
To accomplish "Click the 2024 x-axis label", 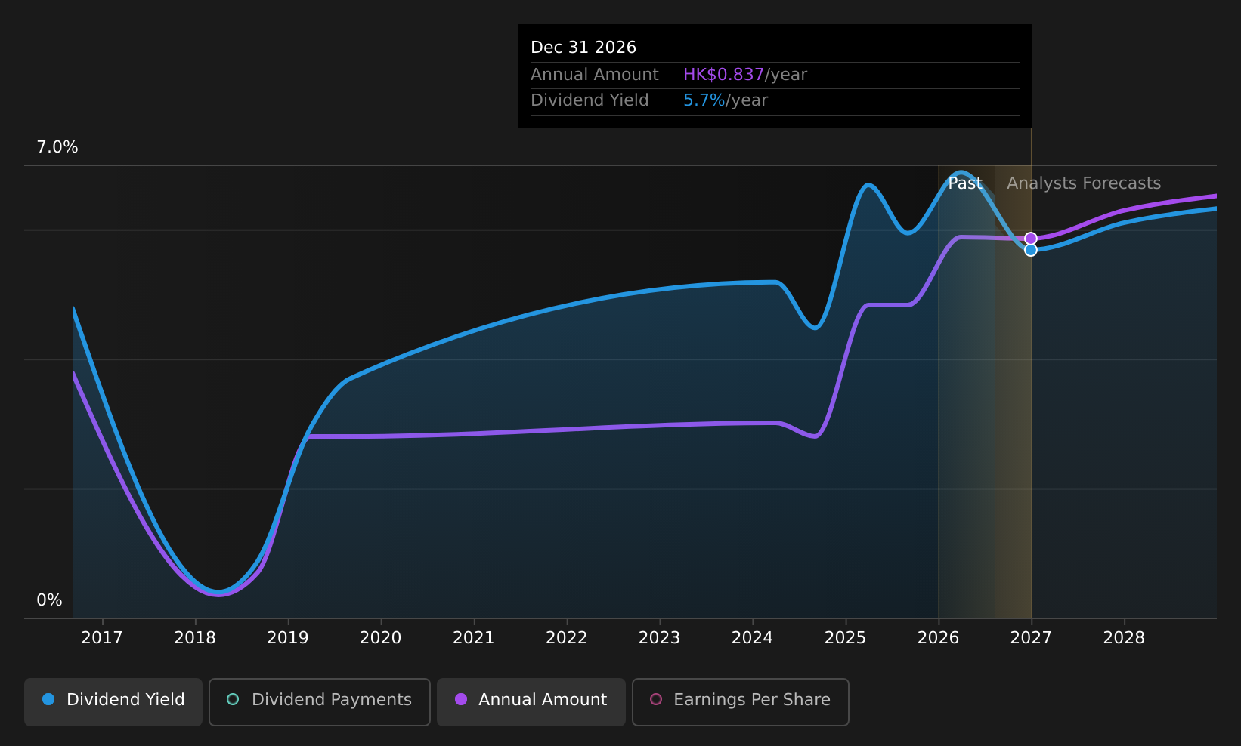I will tap(753, 638).
